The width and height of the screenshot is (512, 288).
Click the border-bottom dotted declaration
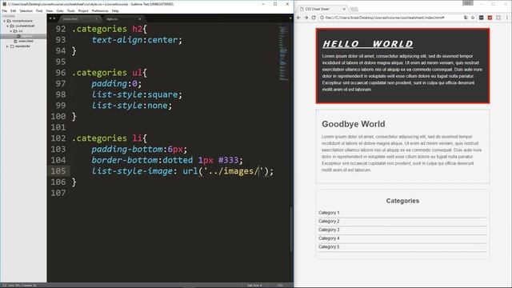point(167,160)
